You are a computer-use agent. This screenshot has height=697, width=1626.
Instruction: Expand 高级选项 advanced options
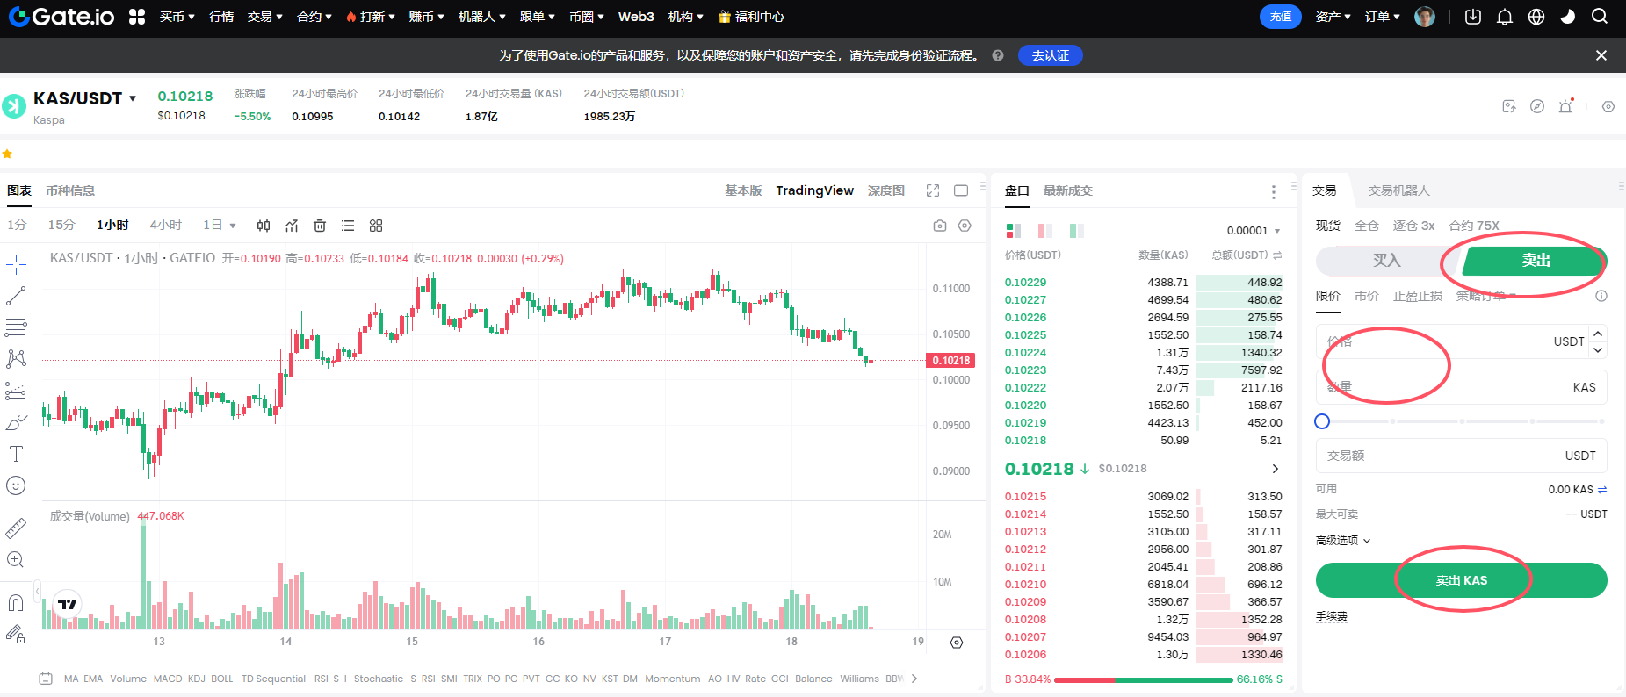1343,541
